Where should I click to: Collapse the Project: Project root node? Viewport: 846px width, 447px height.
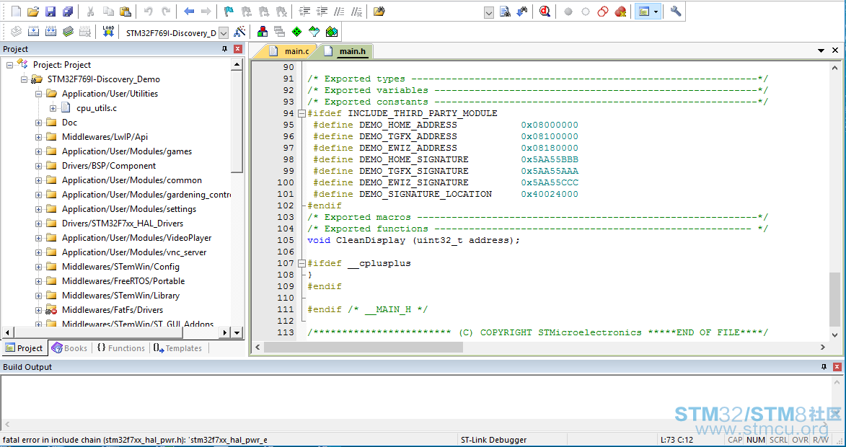click(x=9, y=65)
